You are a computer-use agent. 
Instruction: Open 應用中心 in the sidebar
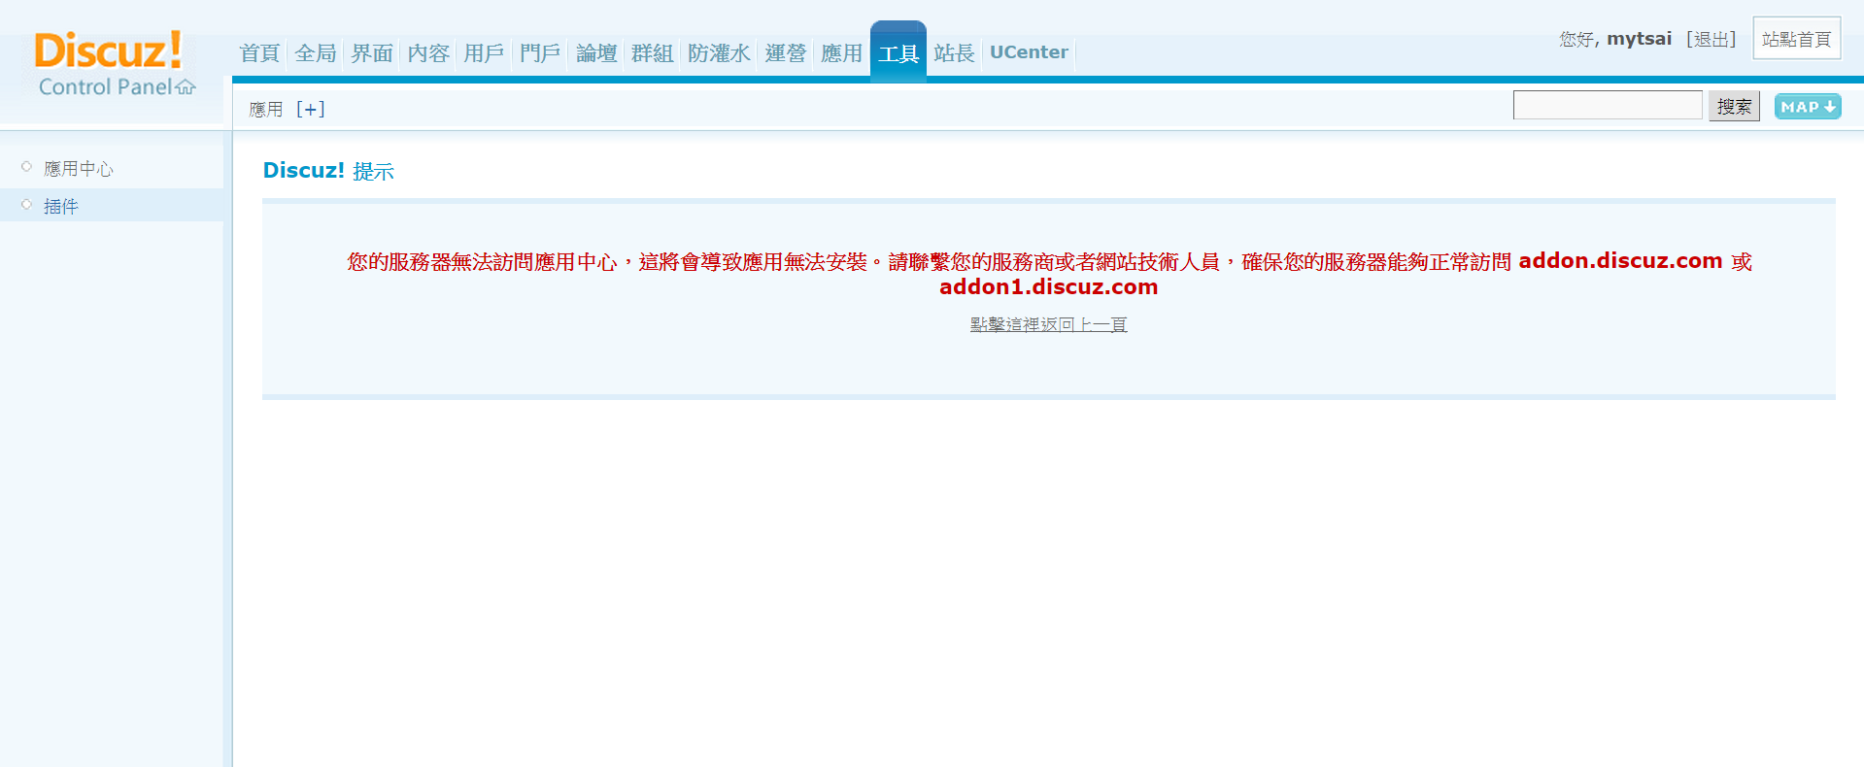(x=79, y=169)
